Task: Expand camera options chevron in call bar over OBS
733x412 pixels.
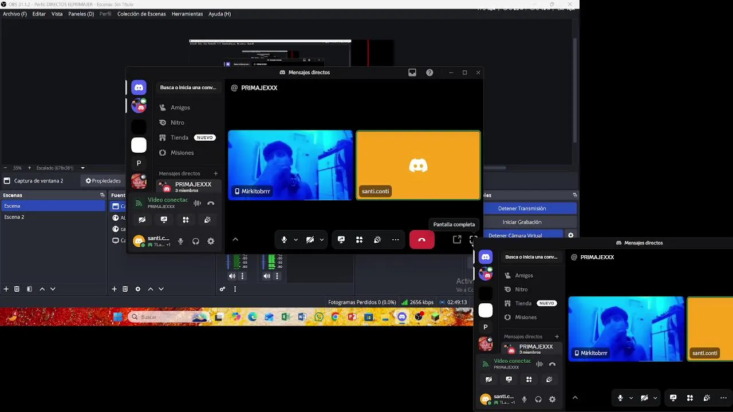Action: pos(322,240)
